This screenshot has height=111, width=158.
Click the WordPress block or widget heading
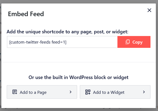(78, 77)
